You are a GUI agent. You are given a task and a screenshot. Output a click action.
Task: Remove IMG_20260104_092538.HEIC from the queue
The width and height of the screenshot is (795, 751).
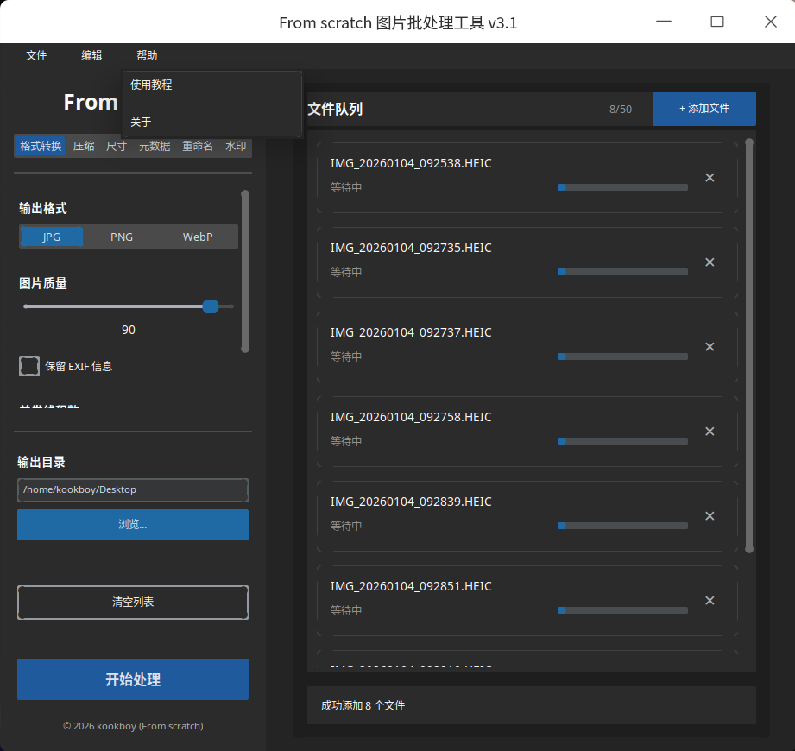point(710,178)
